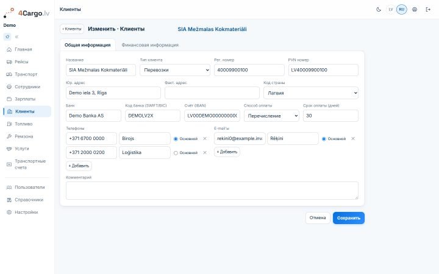Open Сотрудники in sidebar
This screenshot has height=274, width=439.
click(x=27, y=86)
